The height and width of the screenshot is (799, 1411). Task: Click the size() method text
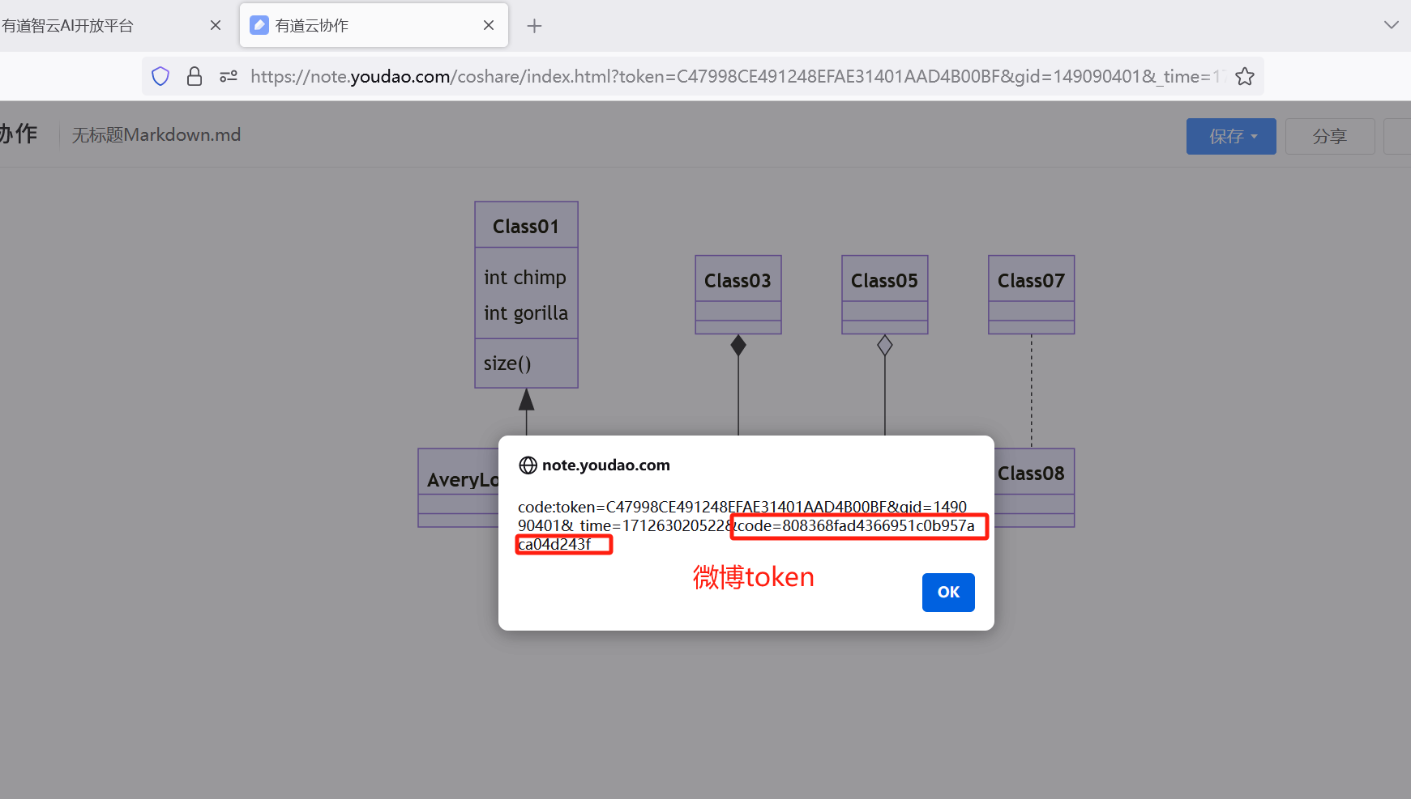[507, 363]
